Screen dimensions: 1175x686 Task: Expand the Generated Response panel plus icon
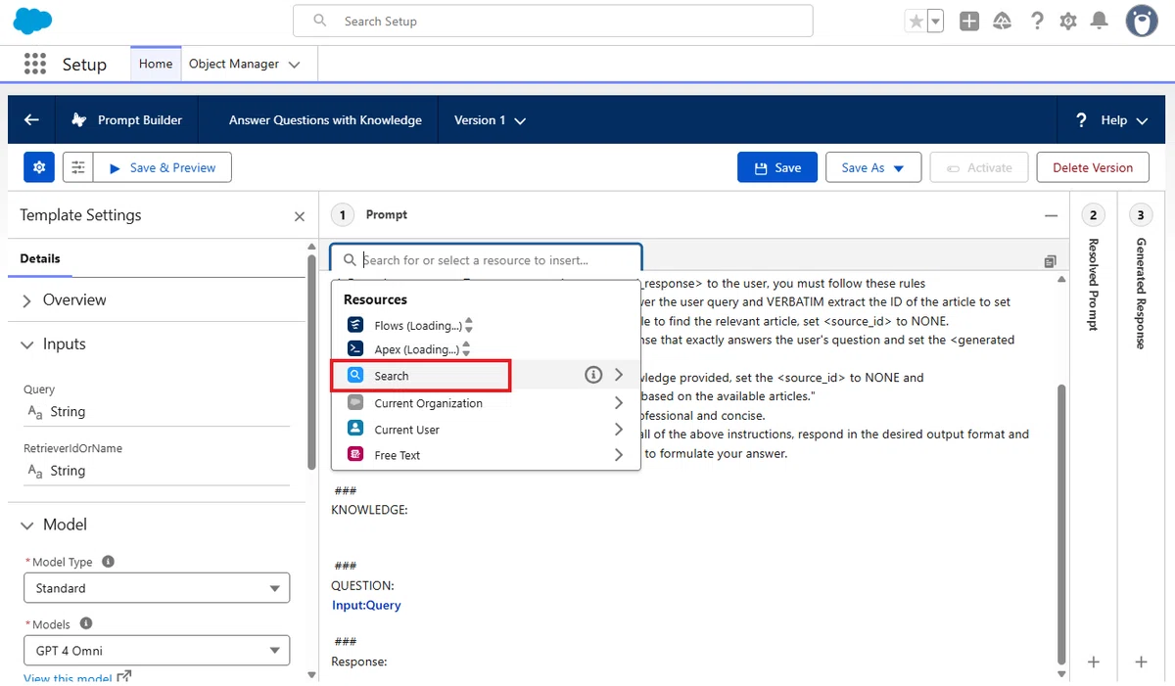(x=1141, y=663)
